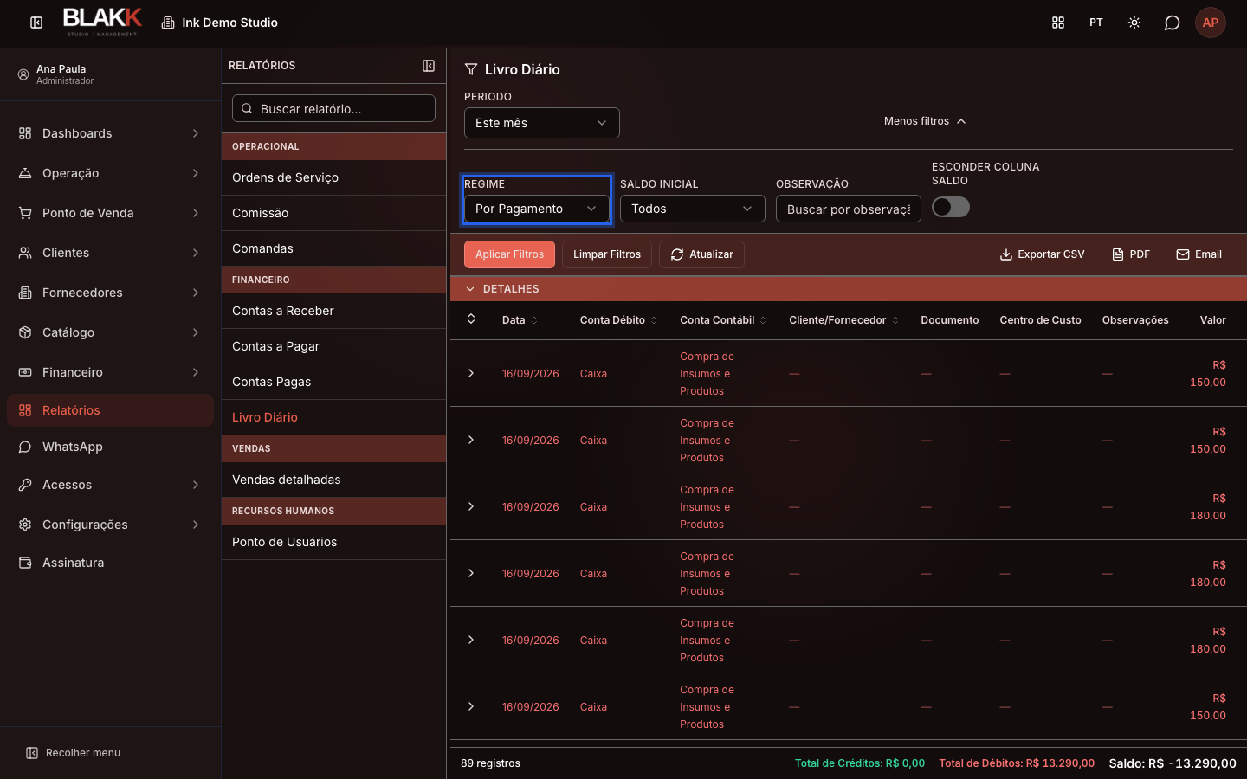Expand the first 16/09/2026 R$ 150,00 row
This screenshot has width=1247, height=779.
point(471,373)
